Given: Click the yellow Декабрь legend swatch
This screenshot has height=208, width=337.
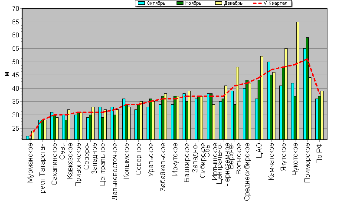Looking at the screenshot, I should pos(219,3).
